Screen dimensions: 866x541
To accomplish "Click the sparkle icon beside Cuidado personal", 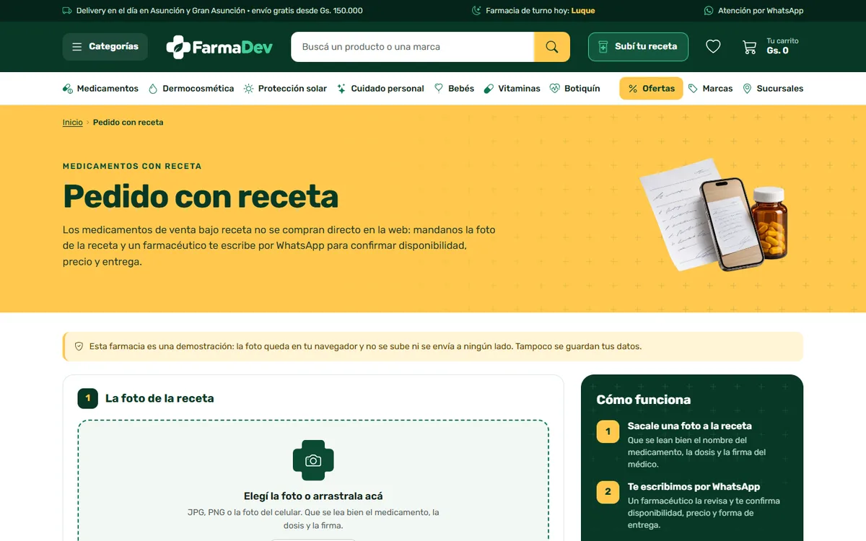I will pos(341,89).
